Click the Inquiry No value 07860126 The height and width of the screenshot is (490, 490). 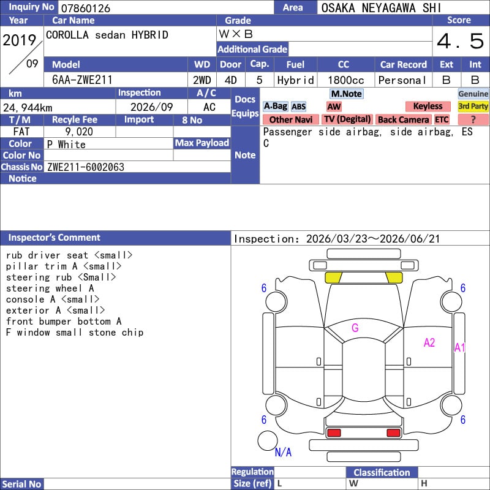(x=85, y=8)
